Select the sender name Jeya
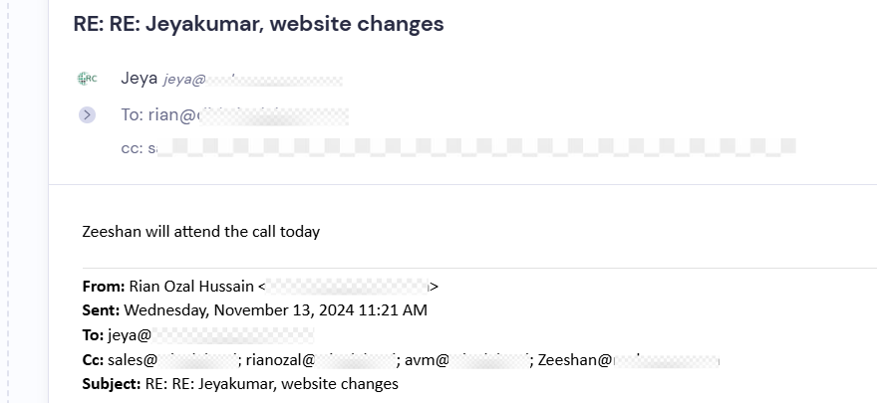The height and width of the screenshot is (403, 877). point(140,79)
